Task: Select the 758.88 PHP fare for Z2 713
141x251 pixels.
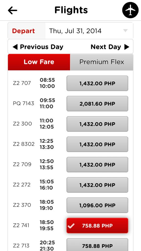Action: click(x=97, y=245)
